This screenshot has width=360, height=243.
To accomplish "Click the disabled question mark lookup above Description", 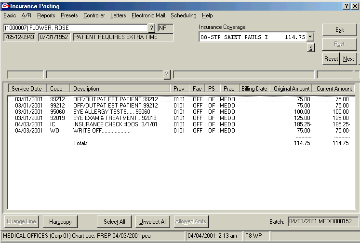I will click(x=167, y=74).
